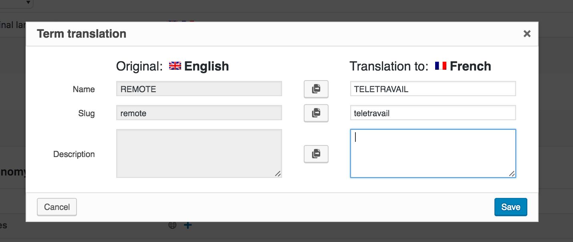Focus the empty French description textarea
573x242 pixels.
(433, 153)
